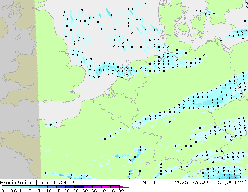Click the '0.5' legend scale value
The width and height of the screenshot is (248, 192).
click(14, 190)
